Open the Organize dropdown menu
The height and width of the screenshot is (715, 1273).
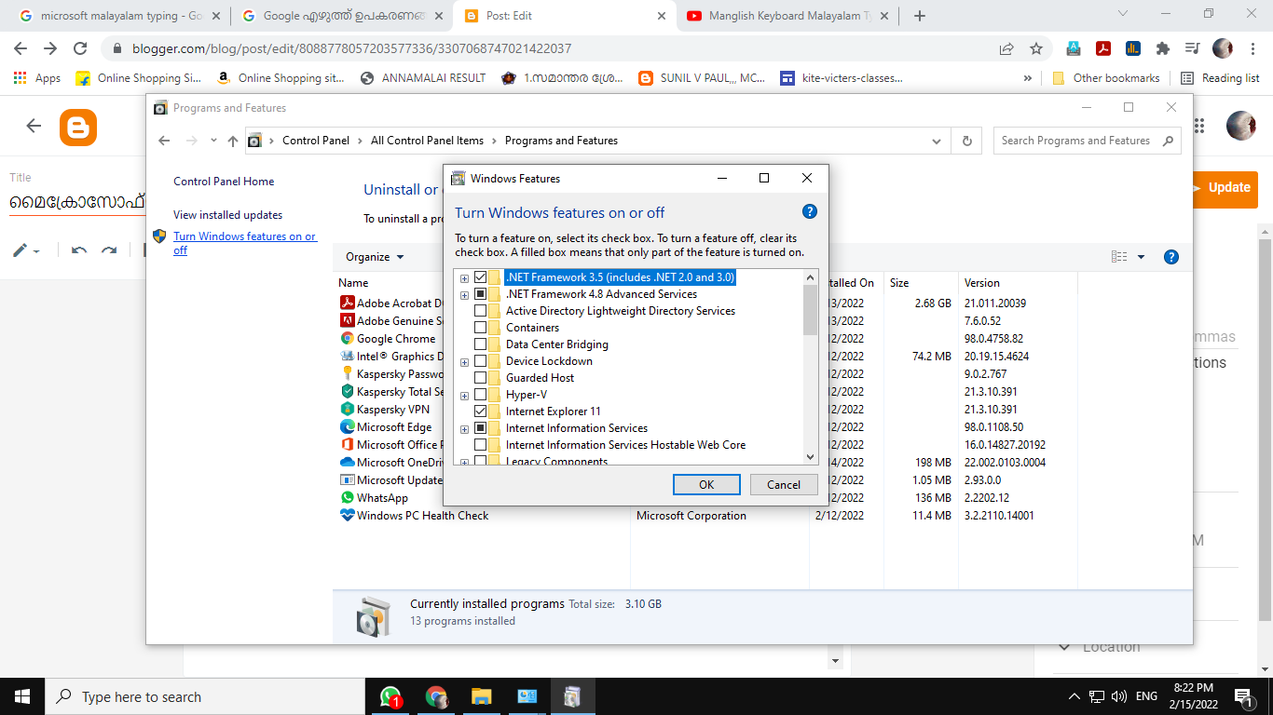coord(375,257)
